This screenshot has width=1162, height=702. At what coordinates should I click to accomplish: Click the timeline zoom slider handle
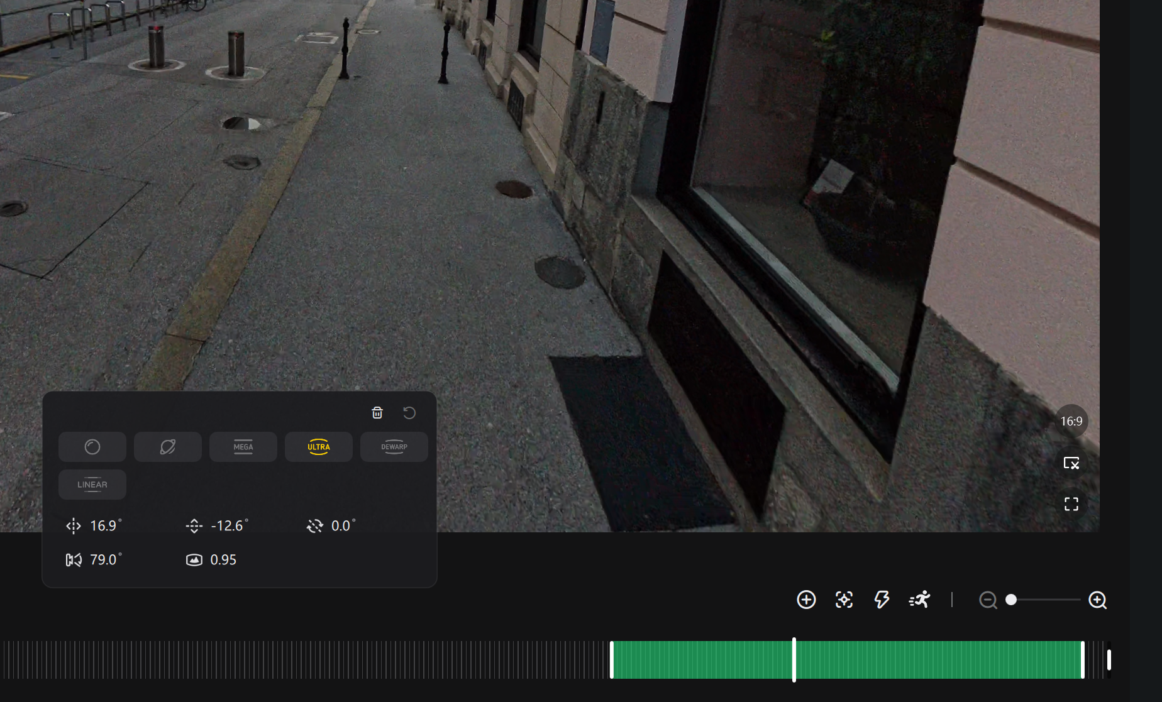pyautogui.click(x=1011, y=600)
